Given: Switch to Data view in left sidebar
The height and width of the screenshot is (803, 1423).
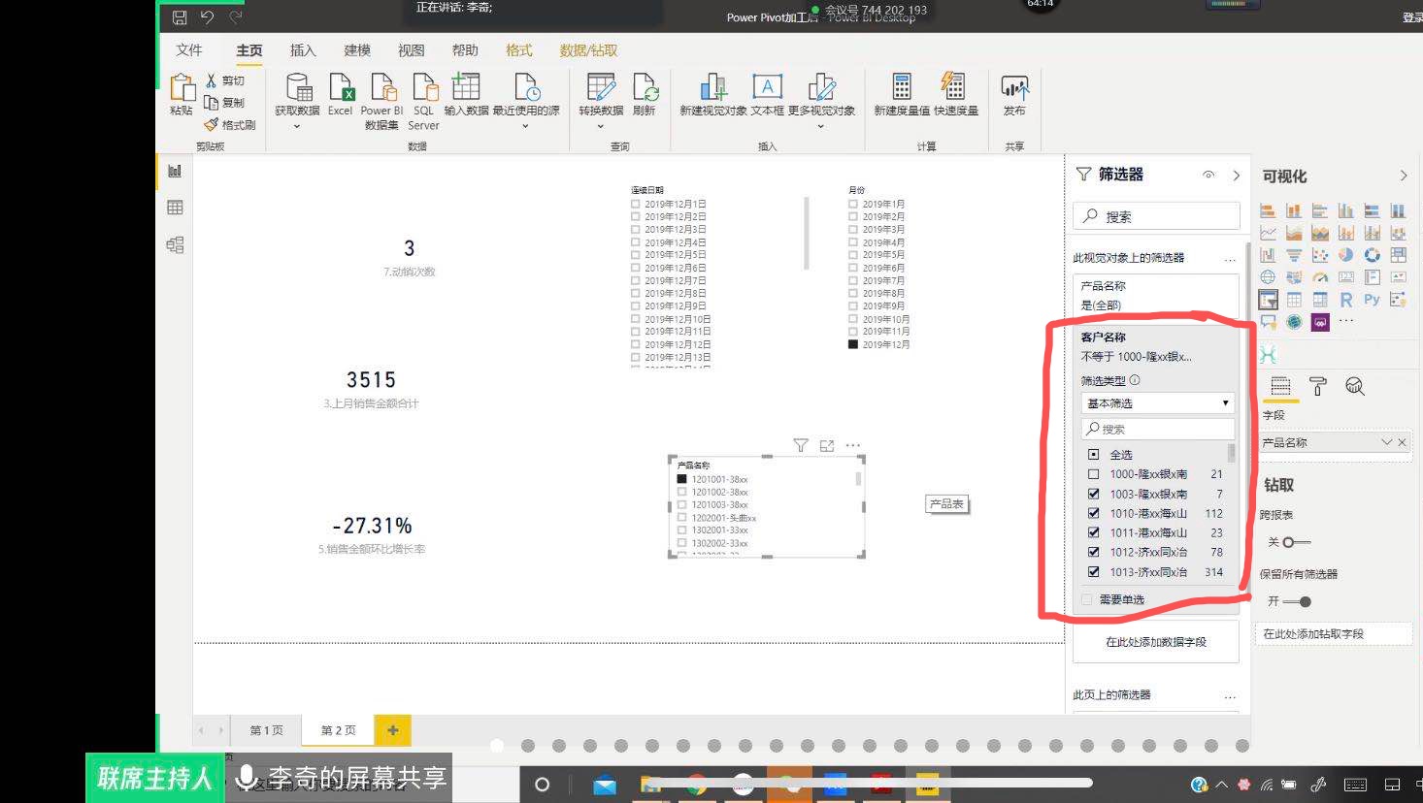Looking at the screenshot, I should [175, 208].
